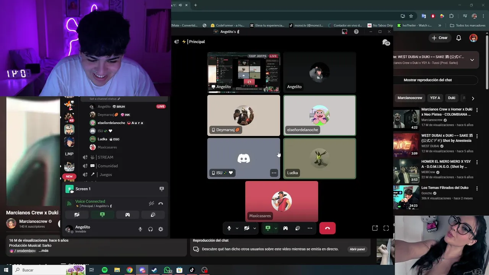Open options for HOMER EL MERO MERO video
Viewport: 489px width, 275px height.
[477, 162]
